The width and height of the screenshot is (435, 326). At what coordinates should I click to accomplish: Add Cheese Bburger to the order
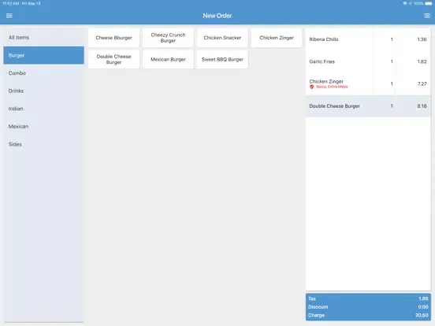(113, 38)
